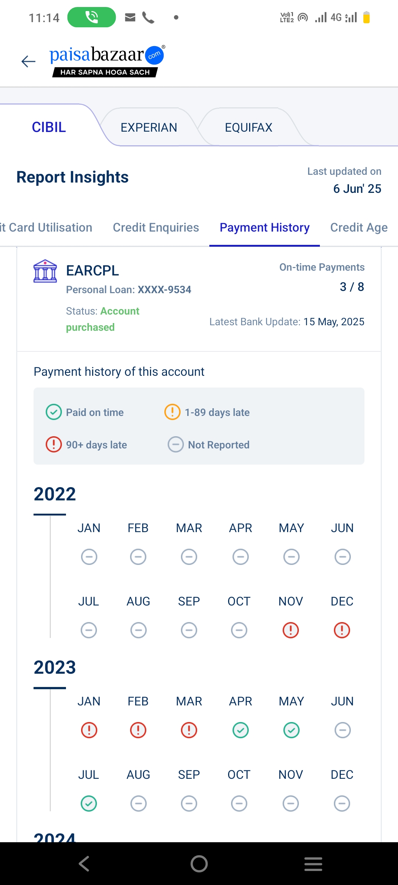Select the CIBIL bureau tab
Image resolution: width=398 pixels, height=885 pixels.
click(49, 127)
